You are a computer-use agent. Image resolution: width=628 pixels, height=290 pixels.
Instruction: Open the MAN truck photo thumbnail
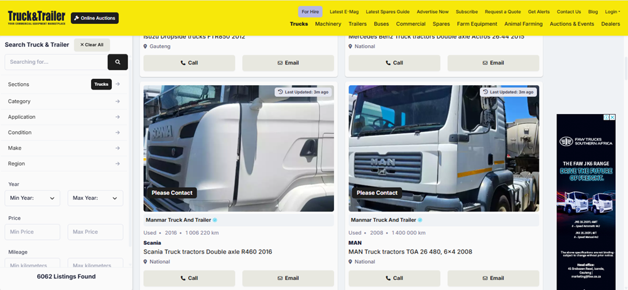pos(444,148)
